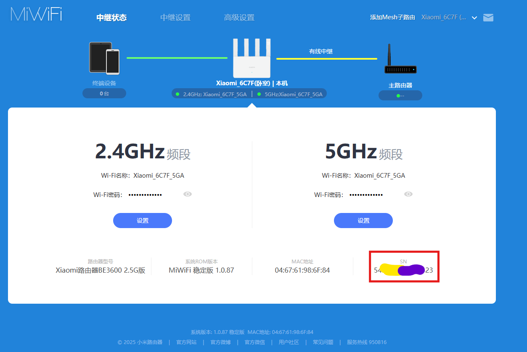Click the 服务热线 950816 text

367,342
